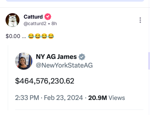Open the @NewYorkStateAG handle
150x115 pixels.
[64, 65]
